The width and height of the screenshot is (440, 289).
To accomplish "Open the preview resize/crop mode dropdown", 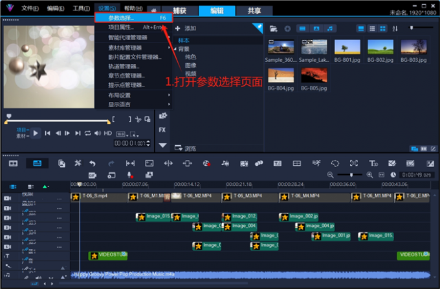I will 134,134.
